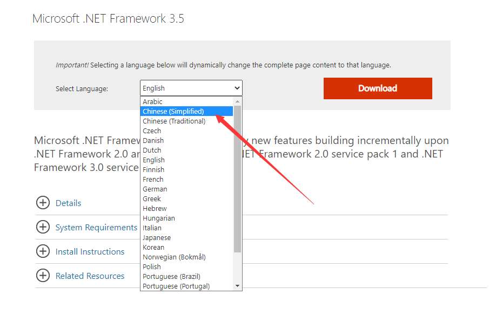The width and height of the screenshot is (489, 322).
Task: Select Japanese in the language list
Action: point(186,238)
